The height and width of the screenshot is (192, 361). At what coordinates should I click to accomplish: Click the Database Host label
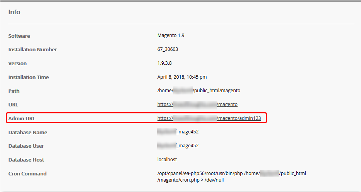(x=26, y=160)
